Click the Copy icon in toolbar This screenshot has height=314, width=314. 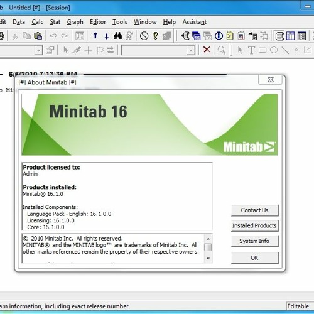click(26, 36)
